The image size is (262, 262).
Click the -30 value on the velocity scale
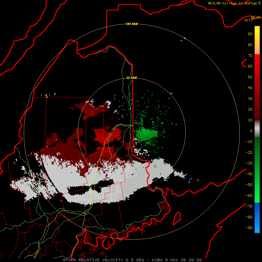pos(249,163)
